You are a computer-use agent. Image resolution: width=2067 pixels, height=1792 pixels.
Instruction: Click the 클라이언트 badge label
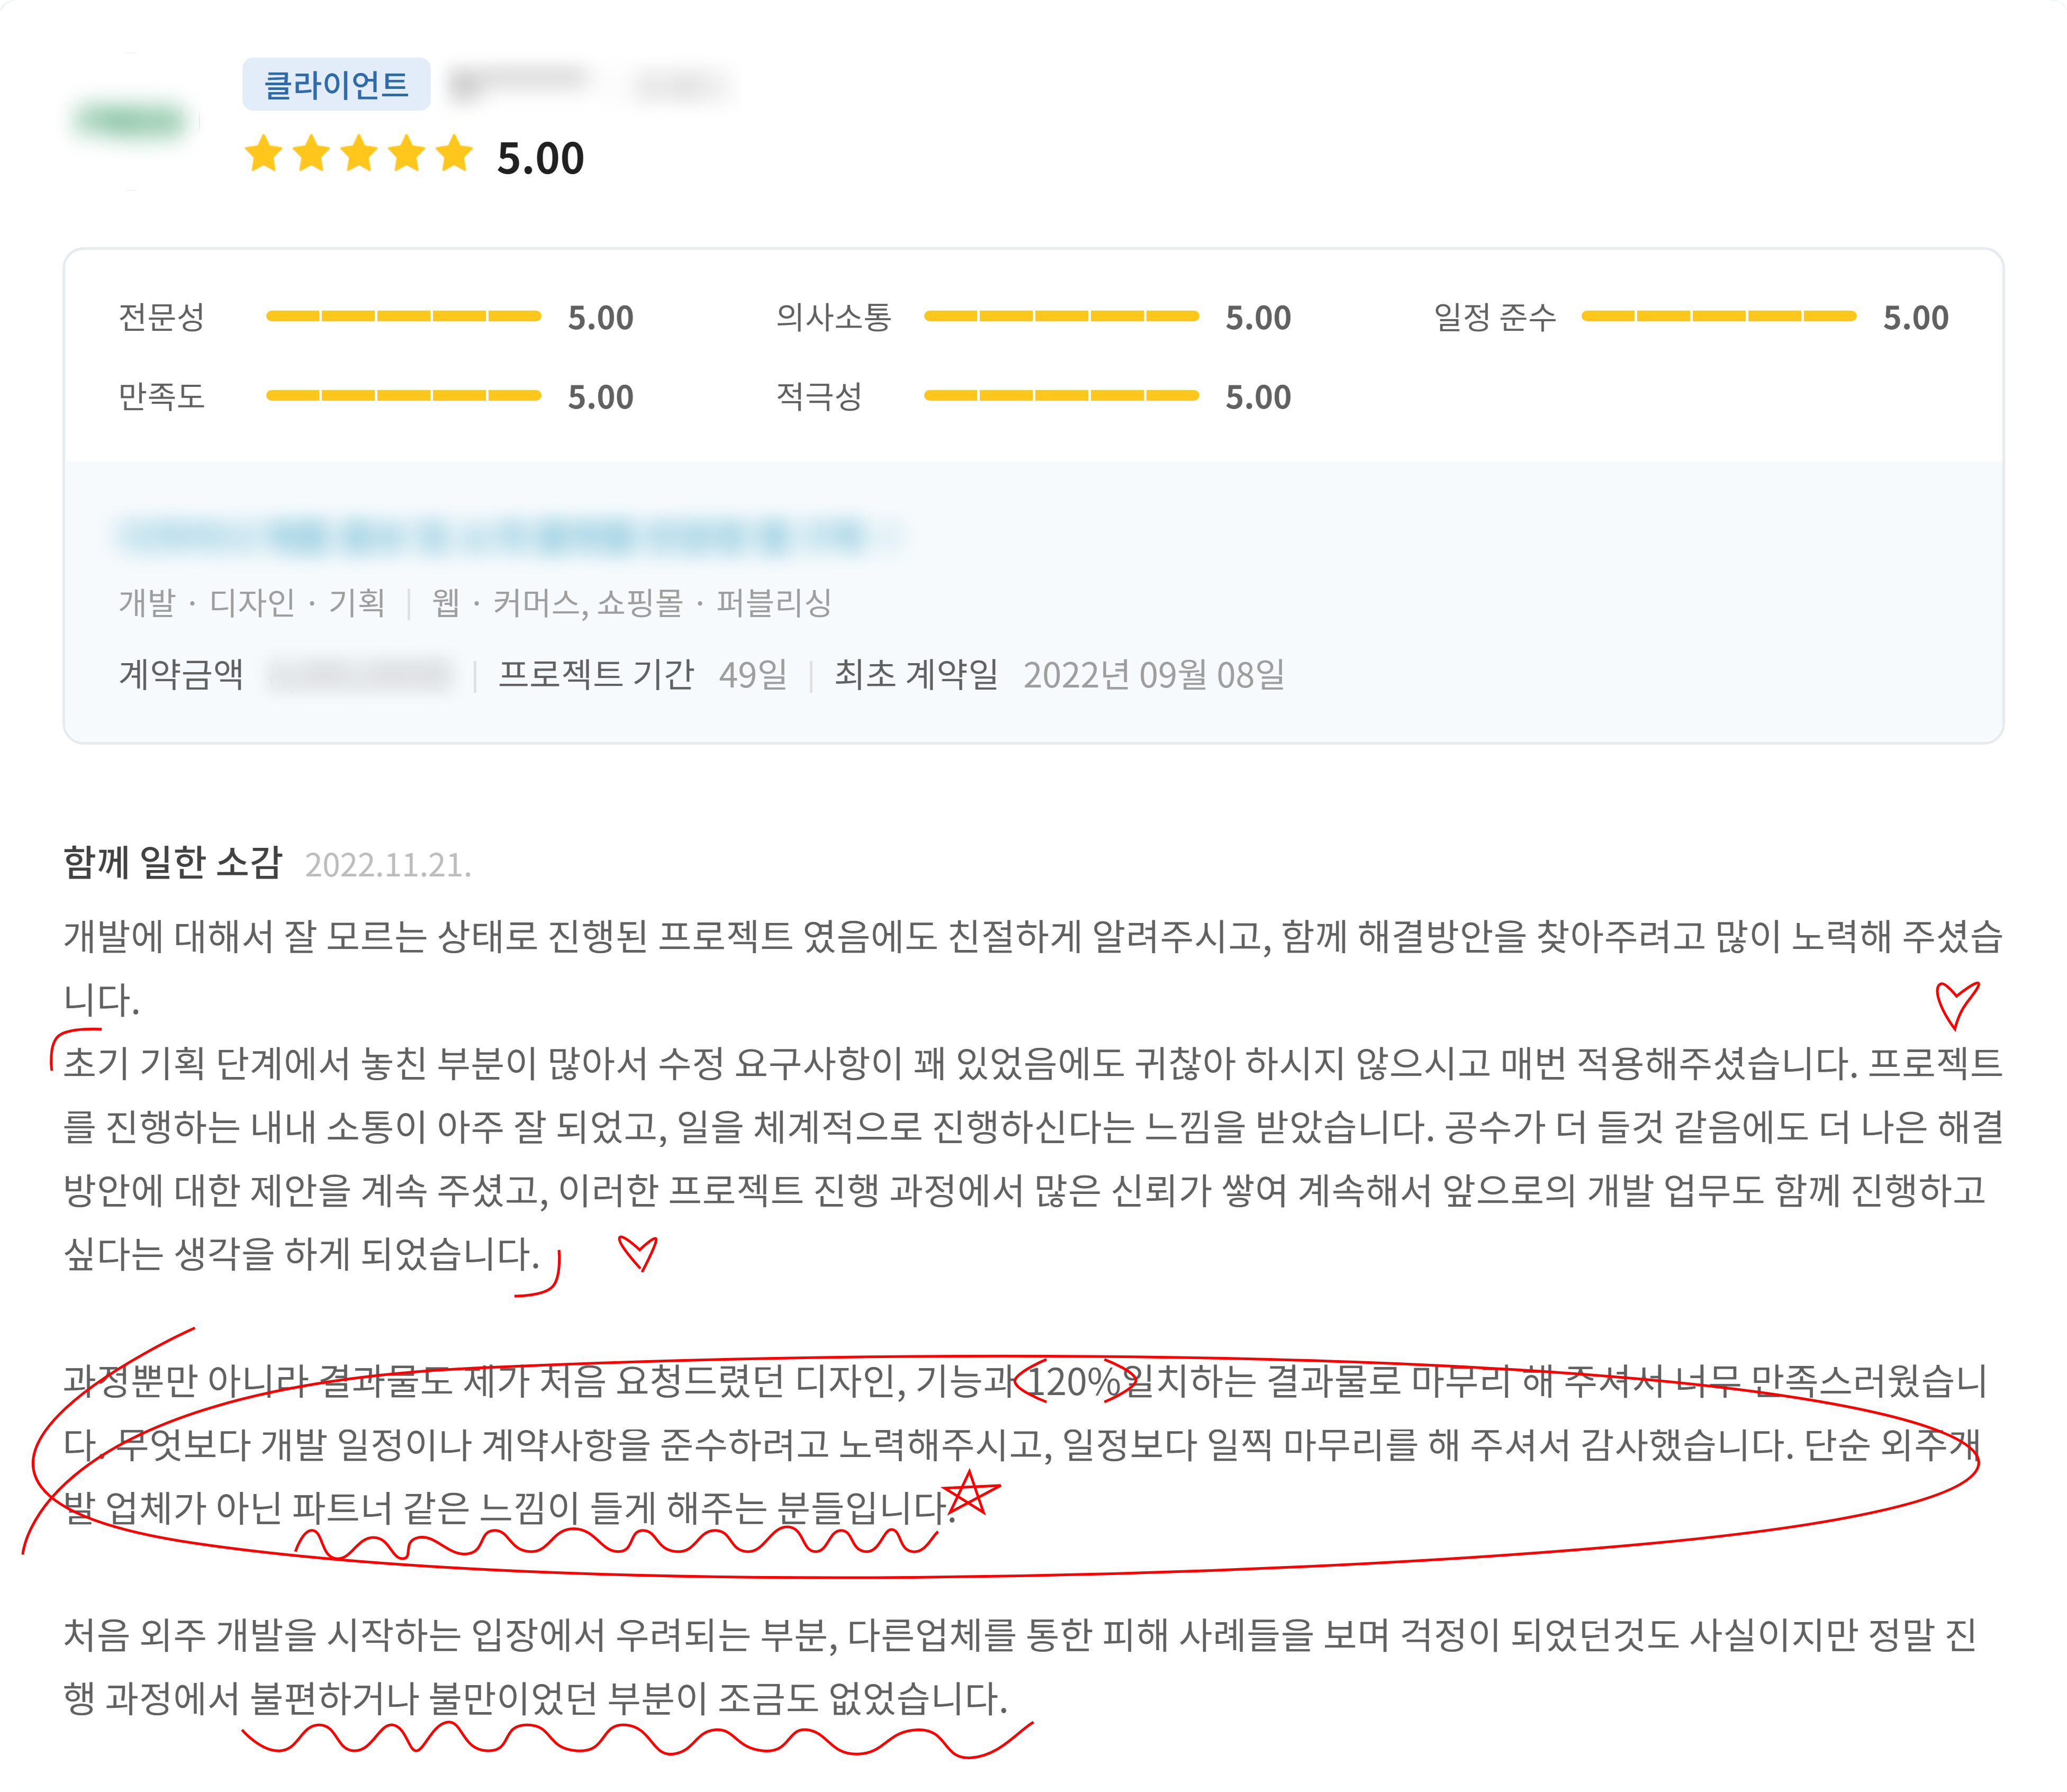point(336,84)
